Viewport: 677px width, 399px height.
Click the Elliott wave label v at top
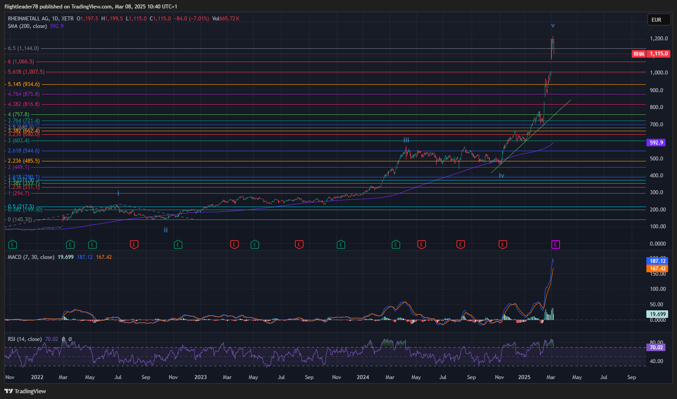point(553,26)
